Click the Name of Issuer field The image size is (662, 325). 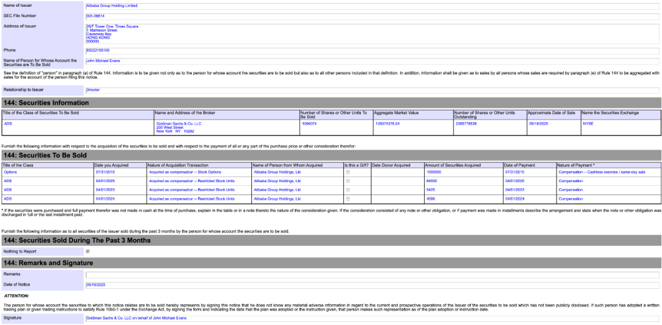click(x=372, y=6)
